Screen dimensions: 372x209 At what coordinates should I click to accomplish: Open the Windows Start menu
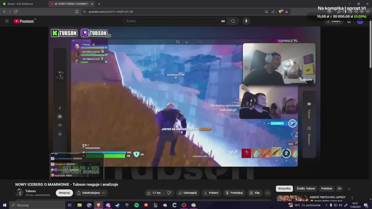(4, 205)
